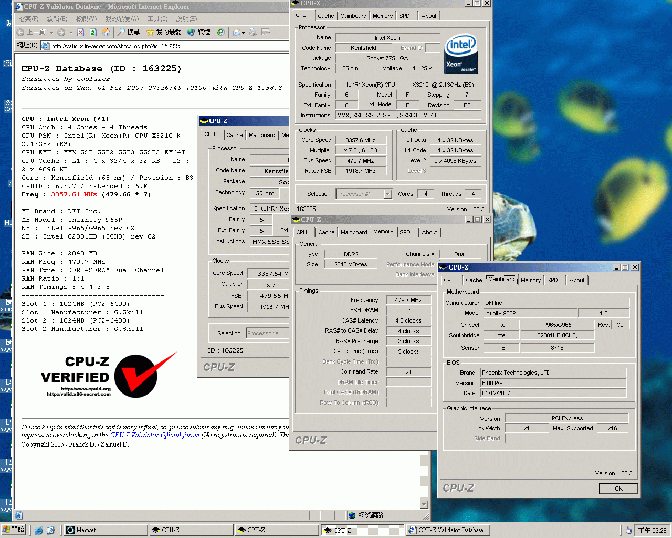Click the Name field showing Intel Xeon
Viewport: 672px width, 538px height.
[387, 38]
